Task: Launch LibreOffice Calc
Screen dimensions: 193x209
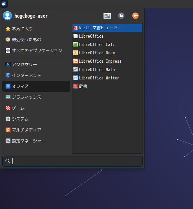Action: 107,44
